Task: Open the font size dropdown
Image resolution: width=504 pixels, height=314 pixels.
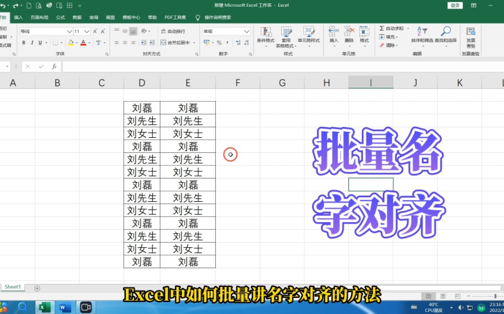Action: (x=86, y=31)
